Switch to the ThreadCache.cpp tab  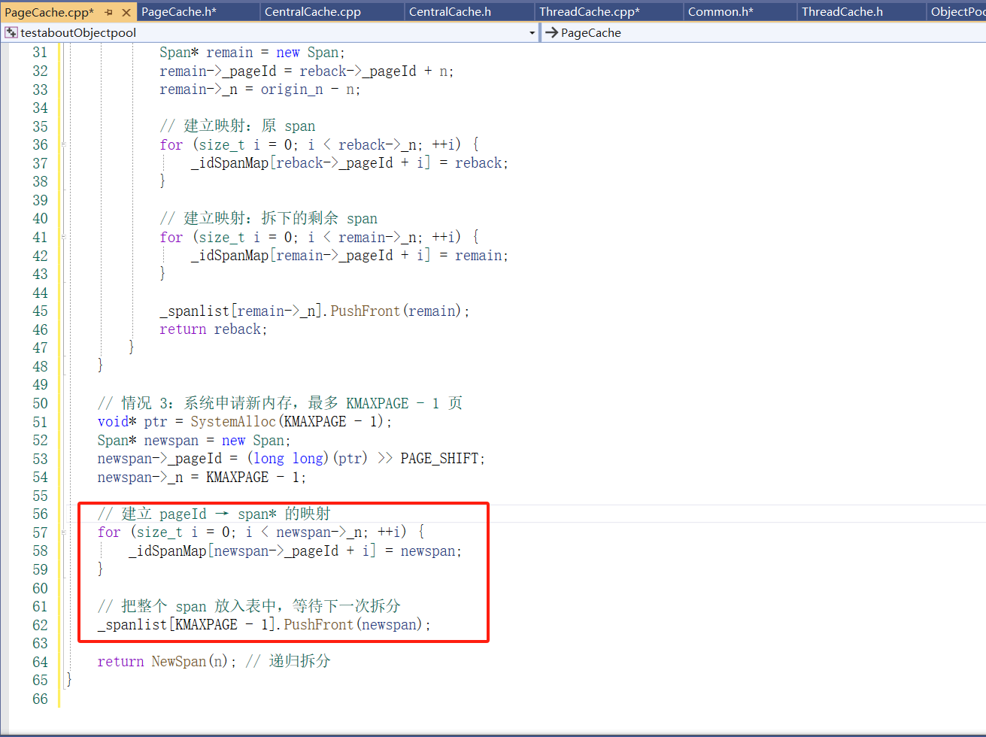coord(590,11)
